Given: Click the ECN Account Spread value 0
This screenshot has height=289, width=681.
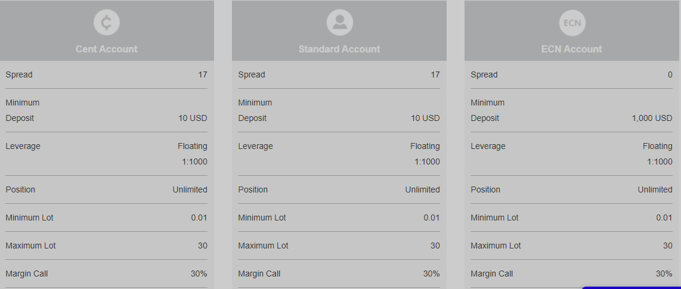Looking at the screenshot, I should click(x=670, y=74).
